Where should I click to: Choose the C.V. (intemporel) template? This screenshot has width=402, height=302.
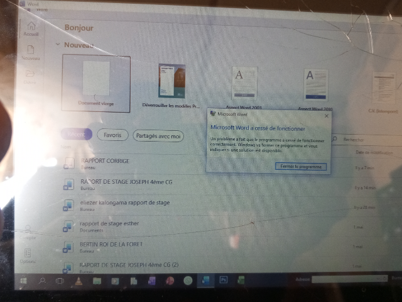pos(383,92)
